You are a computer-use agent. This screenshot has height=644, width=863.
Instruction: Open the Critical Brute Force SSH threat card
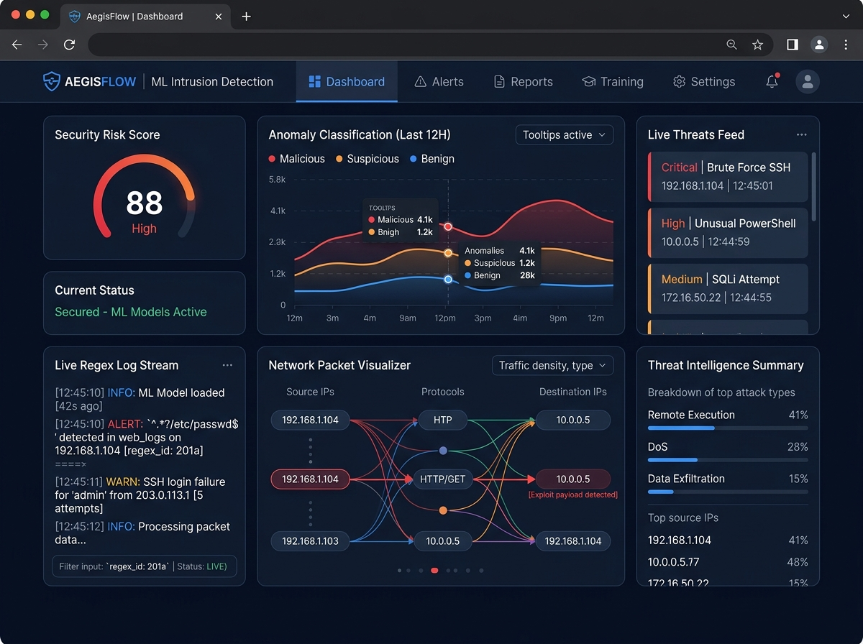(x=728, y=176)
